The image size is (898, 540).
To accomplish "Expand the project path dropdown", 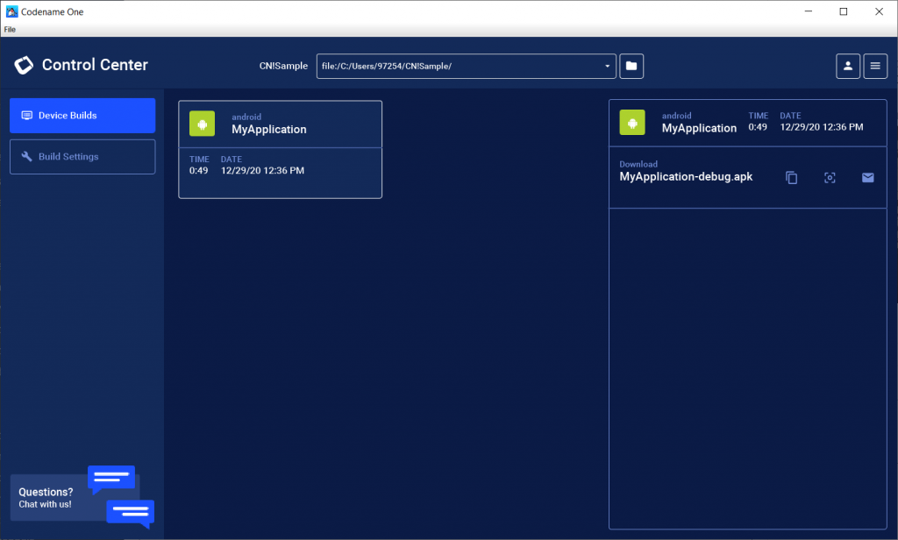I will click(606, 65).
